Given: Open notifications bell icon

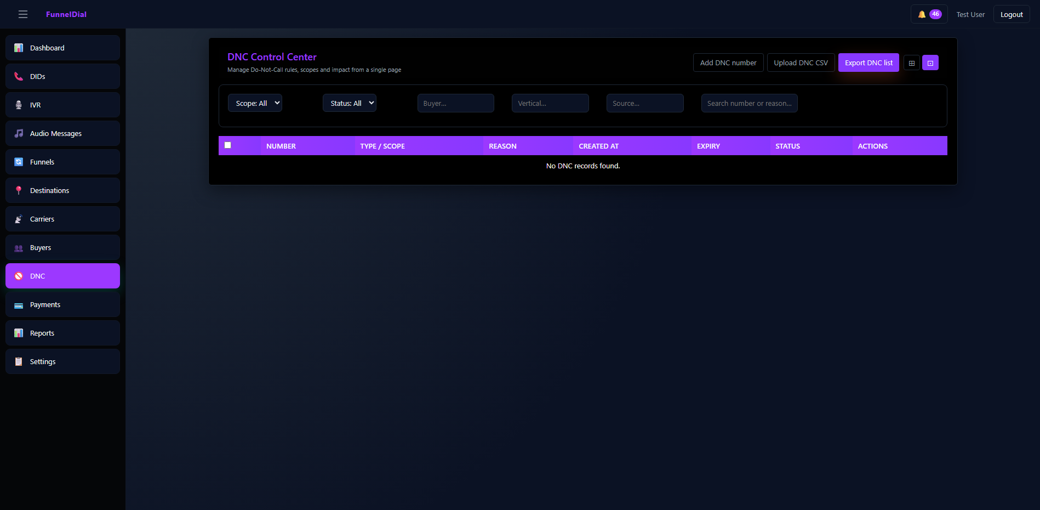Looking at the screenshot, I should tap(922, 14).
